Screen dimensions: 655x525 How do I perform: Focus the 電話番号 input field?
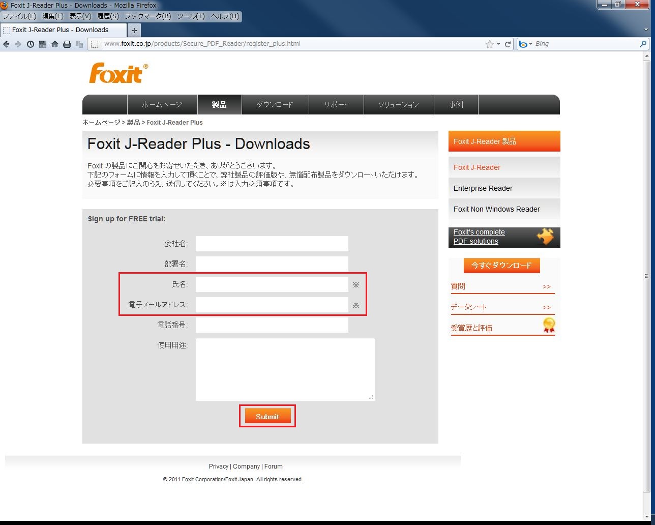point(272,325)
